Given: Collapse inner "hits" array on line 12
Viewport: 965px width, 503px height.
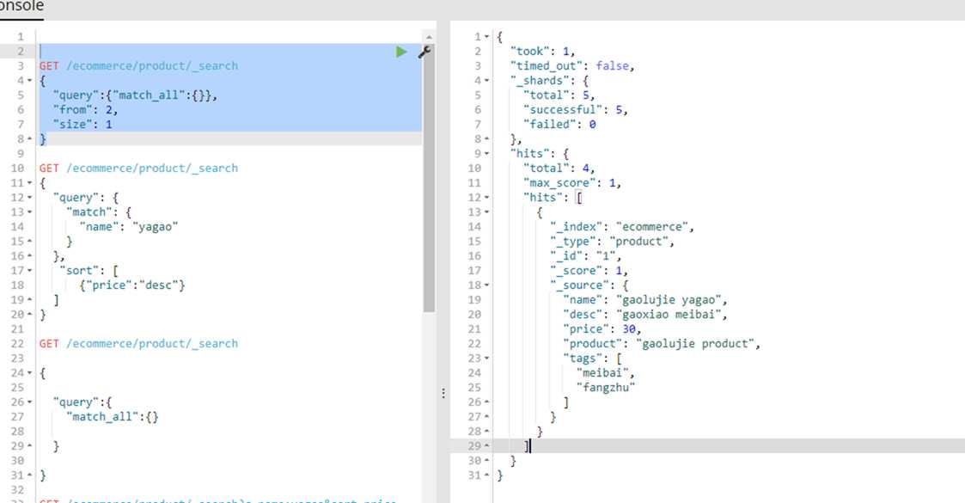Looking at the screenshot, I should tap(487, 198).
